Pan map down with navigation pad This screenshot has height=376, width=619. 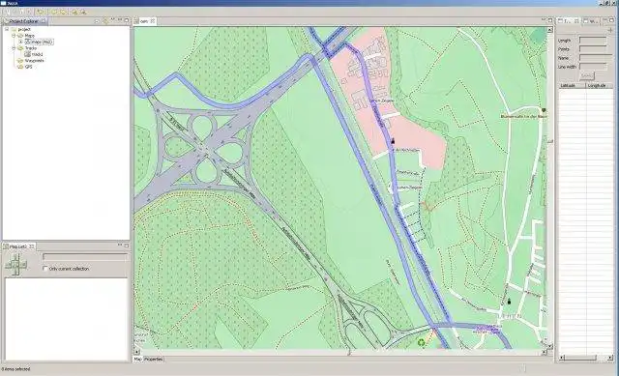(15, 272)
